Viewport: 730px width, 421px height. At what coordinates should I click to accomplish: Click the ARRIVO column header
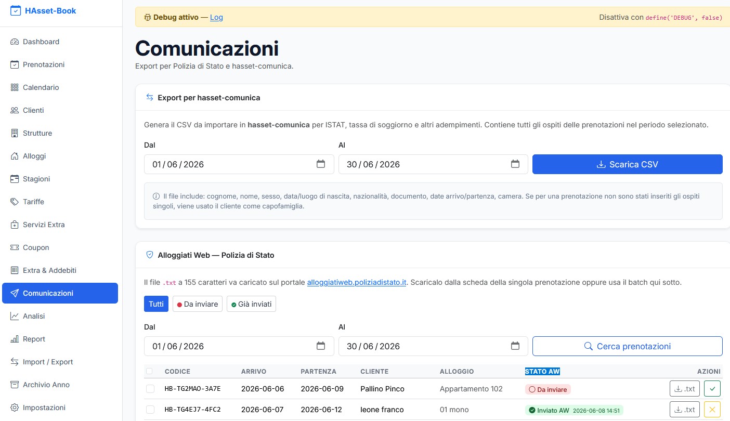coord(254,372)
